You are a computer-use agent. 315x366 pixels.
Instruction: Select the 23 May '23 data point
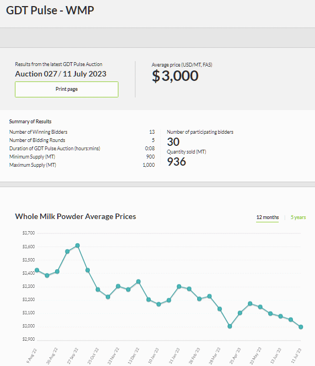coord(260,307)
